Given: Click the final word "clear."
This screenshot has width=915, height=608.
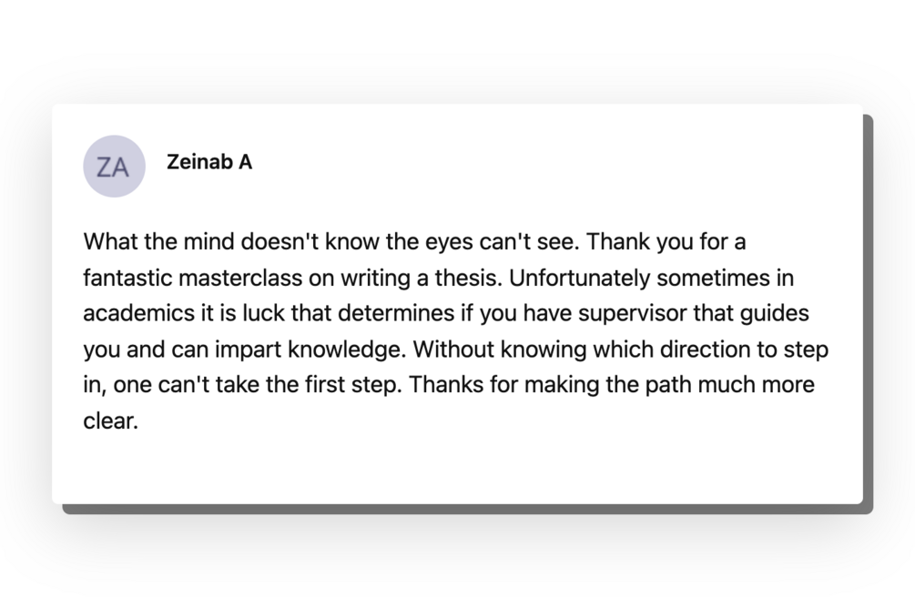Looking at the screenshot, I should pyautogui.click(x=110, y=421).
